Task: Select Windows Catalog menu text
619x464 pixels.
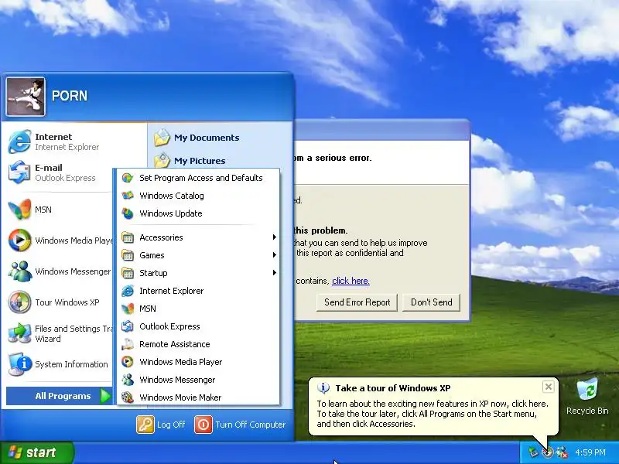Action: [172, 196]
